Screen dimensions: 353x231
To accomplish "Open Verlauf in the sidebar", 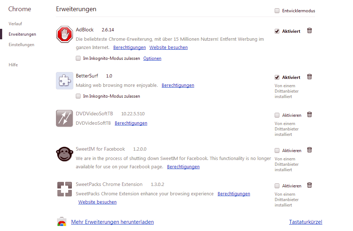I will [x=15, y=24].
